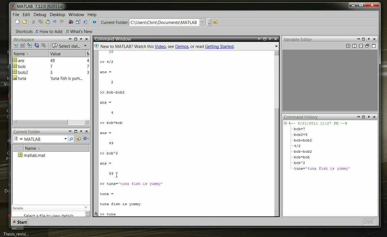Open the gear actions menu in Current Folder
Viewport: 387px width, 237px height.
[86, 139]
